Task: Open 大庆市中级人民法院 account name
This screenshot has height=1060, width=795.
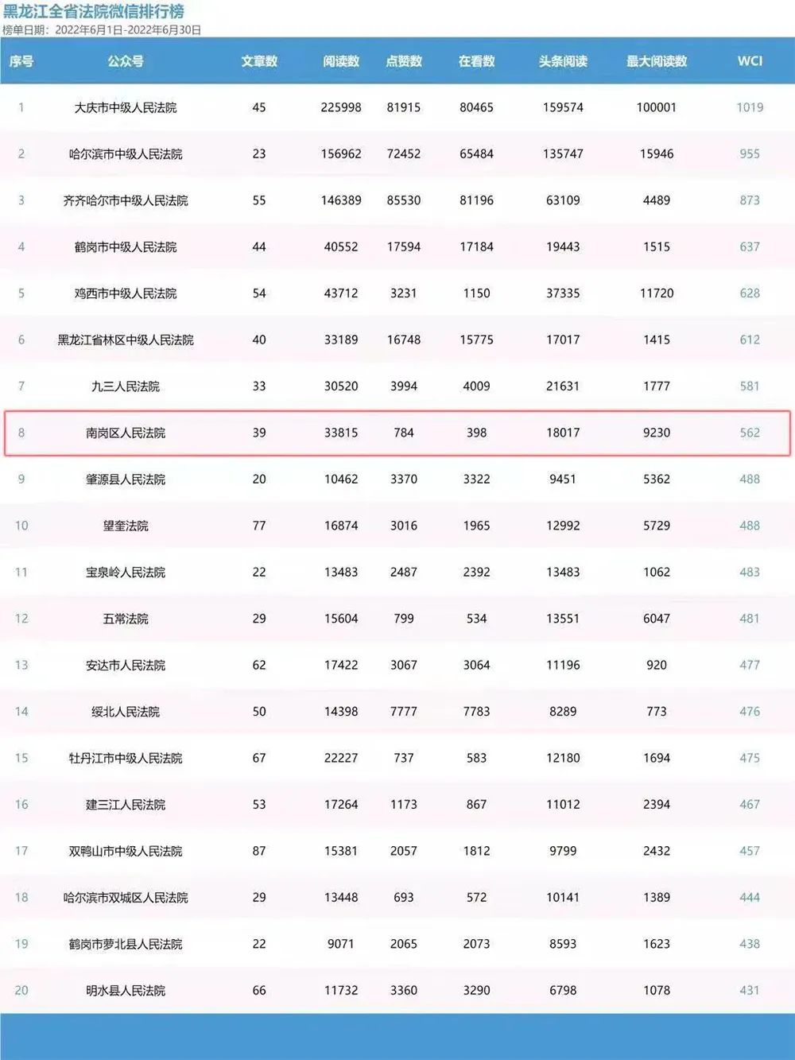Action: pos(126,107)
